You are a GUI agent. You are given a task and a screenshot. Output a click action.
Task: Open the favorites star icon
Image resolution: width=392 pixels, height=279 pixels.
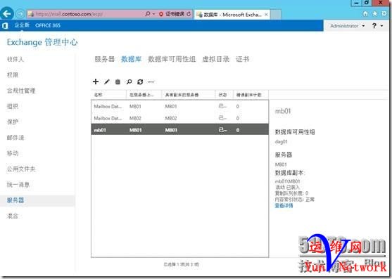coord(374,14)
